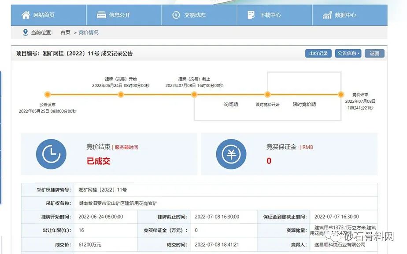Go to 首页 breadcrumb link

[x=65, y=33]
